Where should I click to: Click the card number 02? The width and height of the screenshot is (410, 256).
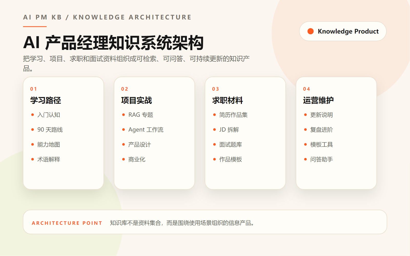click(x=125, y=89)
